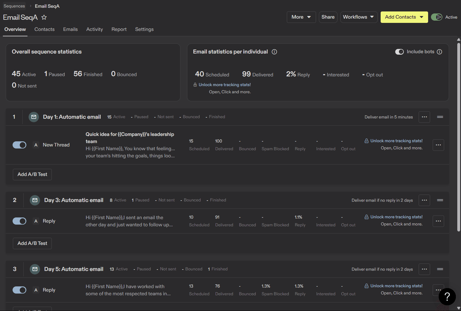Open three-dot menu for New Thread email row
The width and height of the screenshot is (461, 311).
(438, 145)
